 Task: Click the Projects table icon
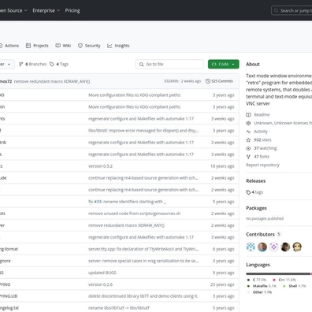point(28,46)
